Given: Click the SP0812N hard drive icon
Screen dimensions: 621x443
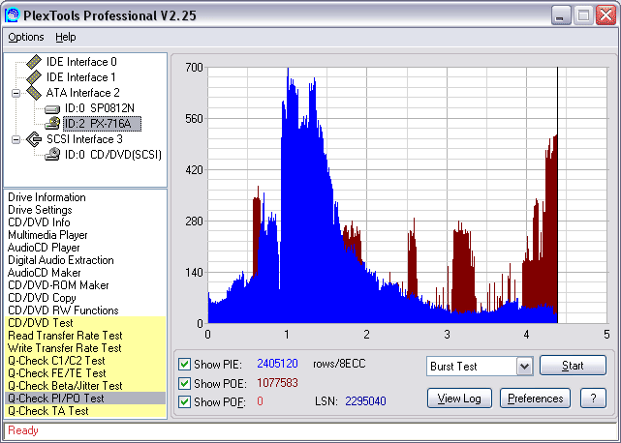Looking at the screenshot, I should pos(52,108).
